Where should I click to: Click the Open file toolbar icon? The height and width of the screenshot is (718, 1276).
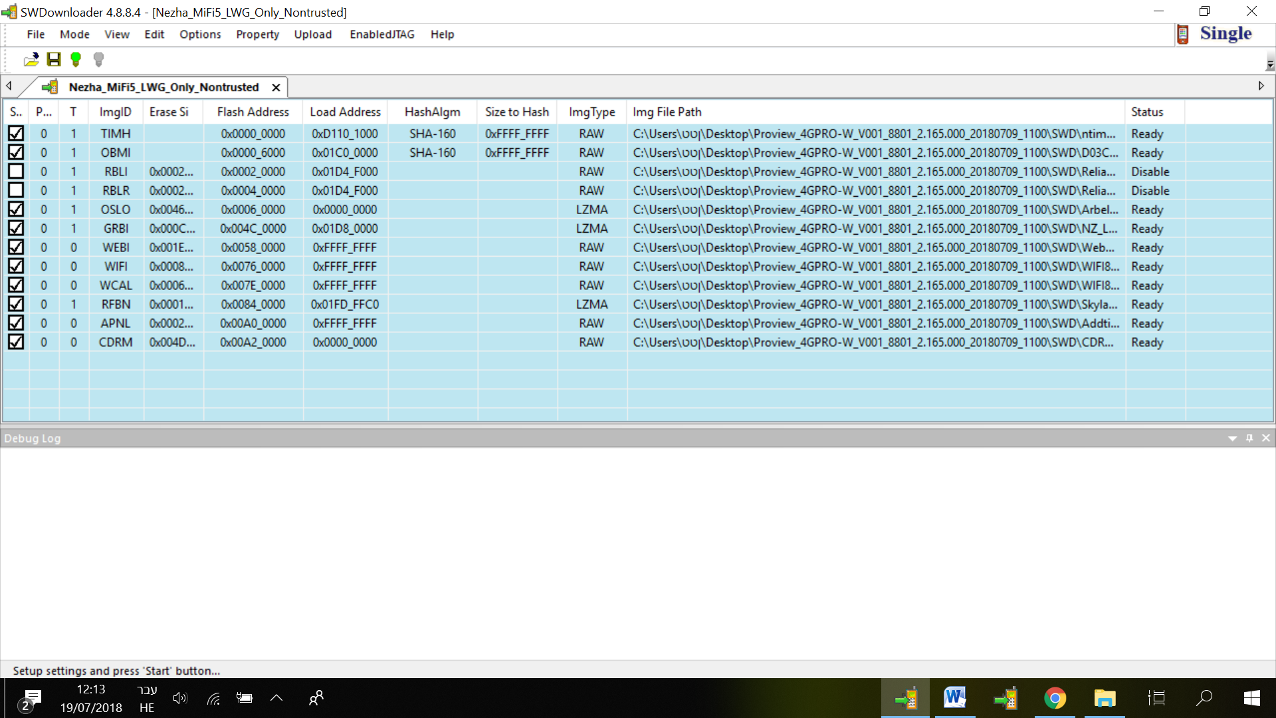click(x=31, y=60)
